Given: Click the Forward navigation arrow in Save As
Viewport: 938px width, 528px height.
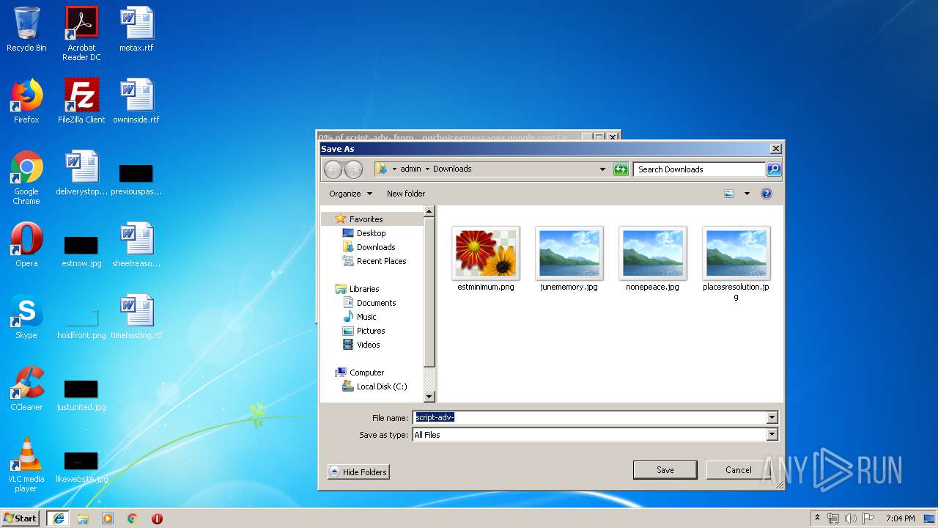Looking at the screenshot, I should click(x=353, y=169).
